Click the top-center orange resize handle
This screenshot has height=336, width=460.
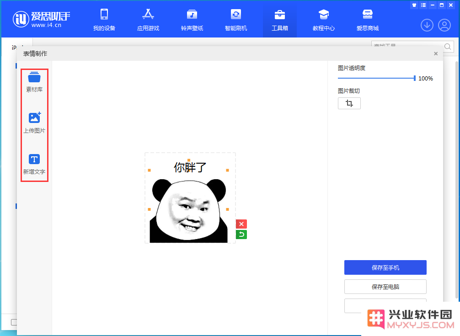click(x=189, y=160)
